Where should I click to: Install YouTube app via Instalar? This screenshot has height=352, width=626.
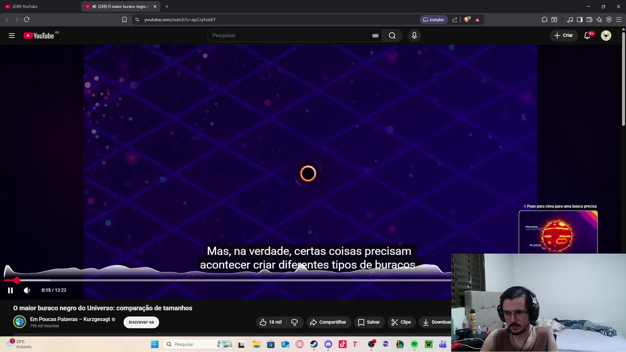point(433,20)
